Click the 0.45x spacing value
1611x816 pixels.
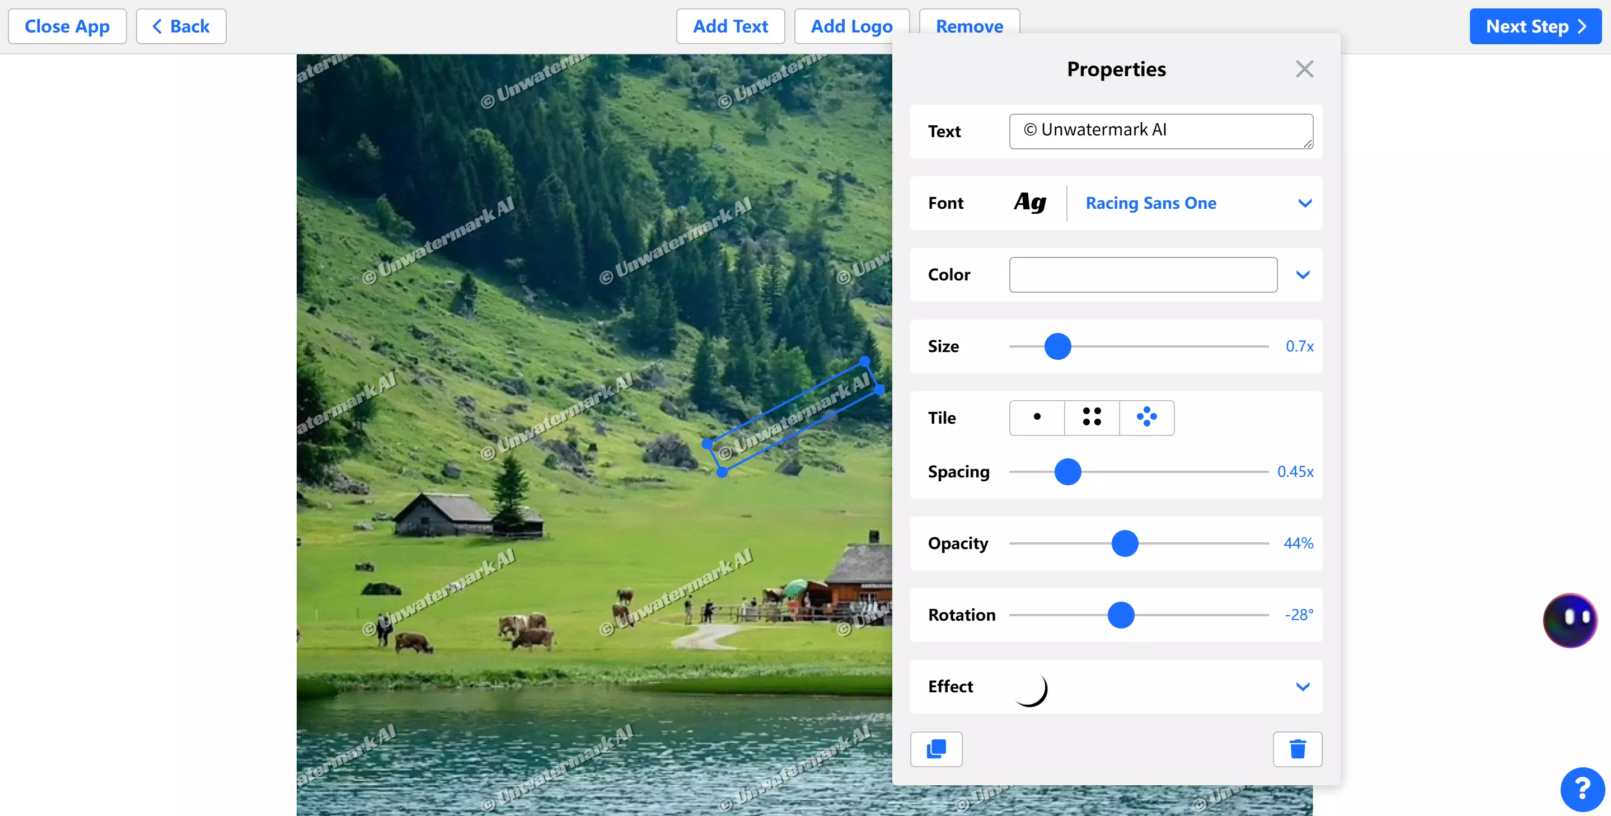click(x=1295, y=471)
